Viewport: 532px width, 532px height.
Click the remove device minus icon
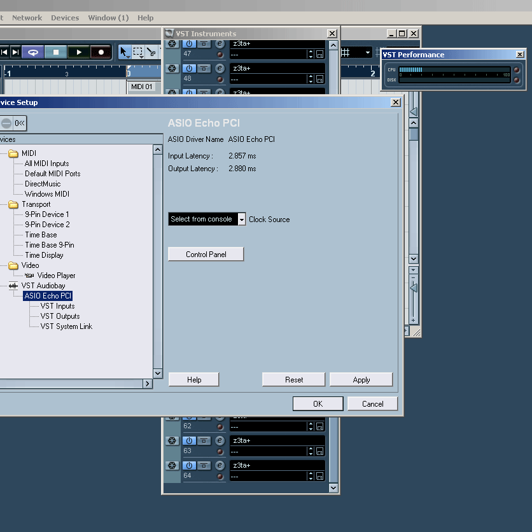click(x=6, y=123)
